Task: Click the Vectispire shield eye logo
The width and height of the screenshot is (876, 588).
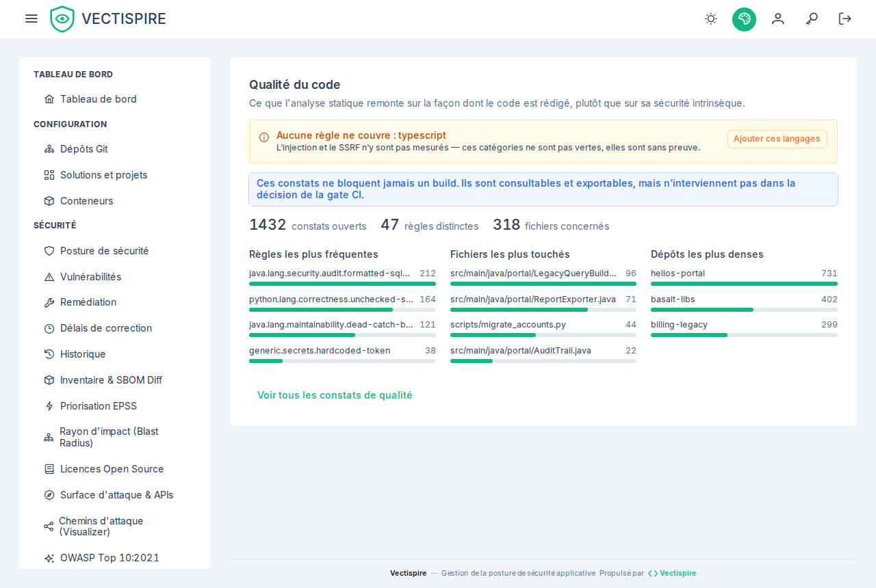Action: 62,19
